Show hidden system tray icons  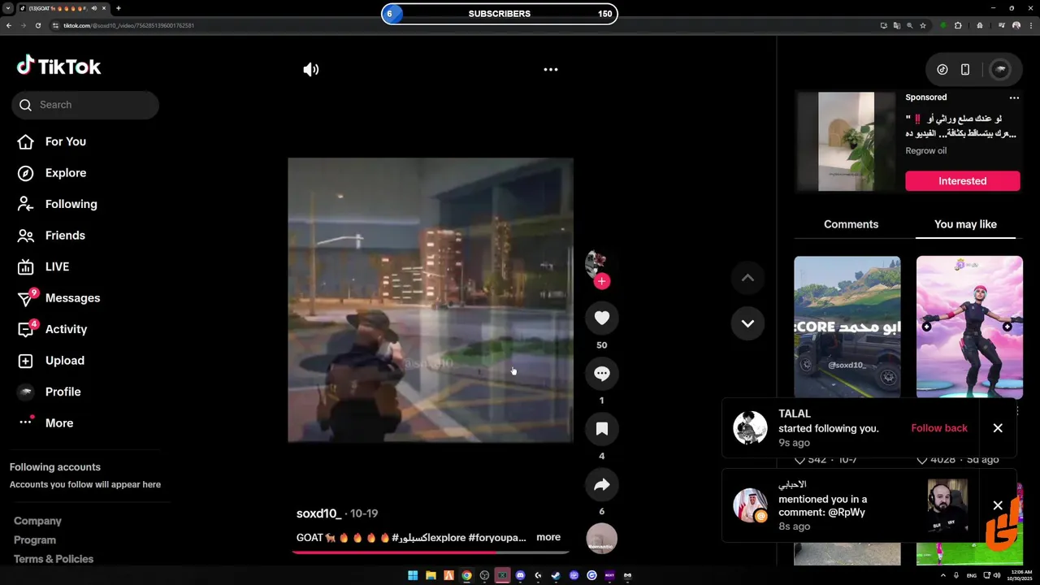tap(943, 575)
